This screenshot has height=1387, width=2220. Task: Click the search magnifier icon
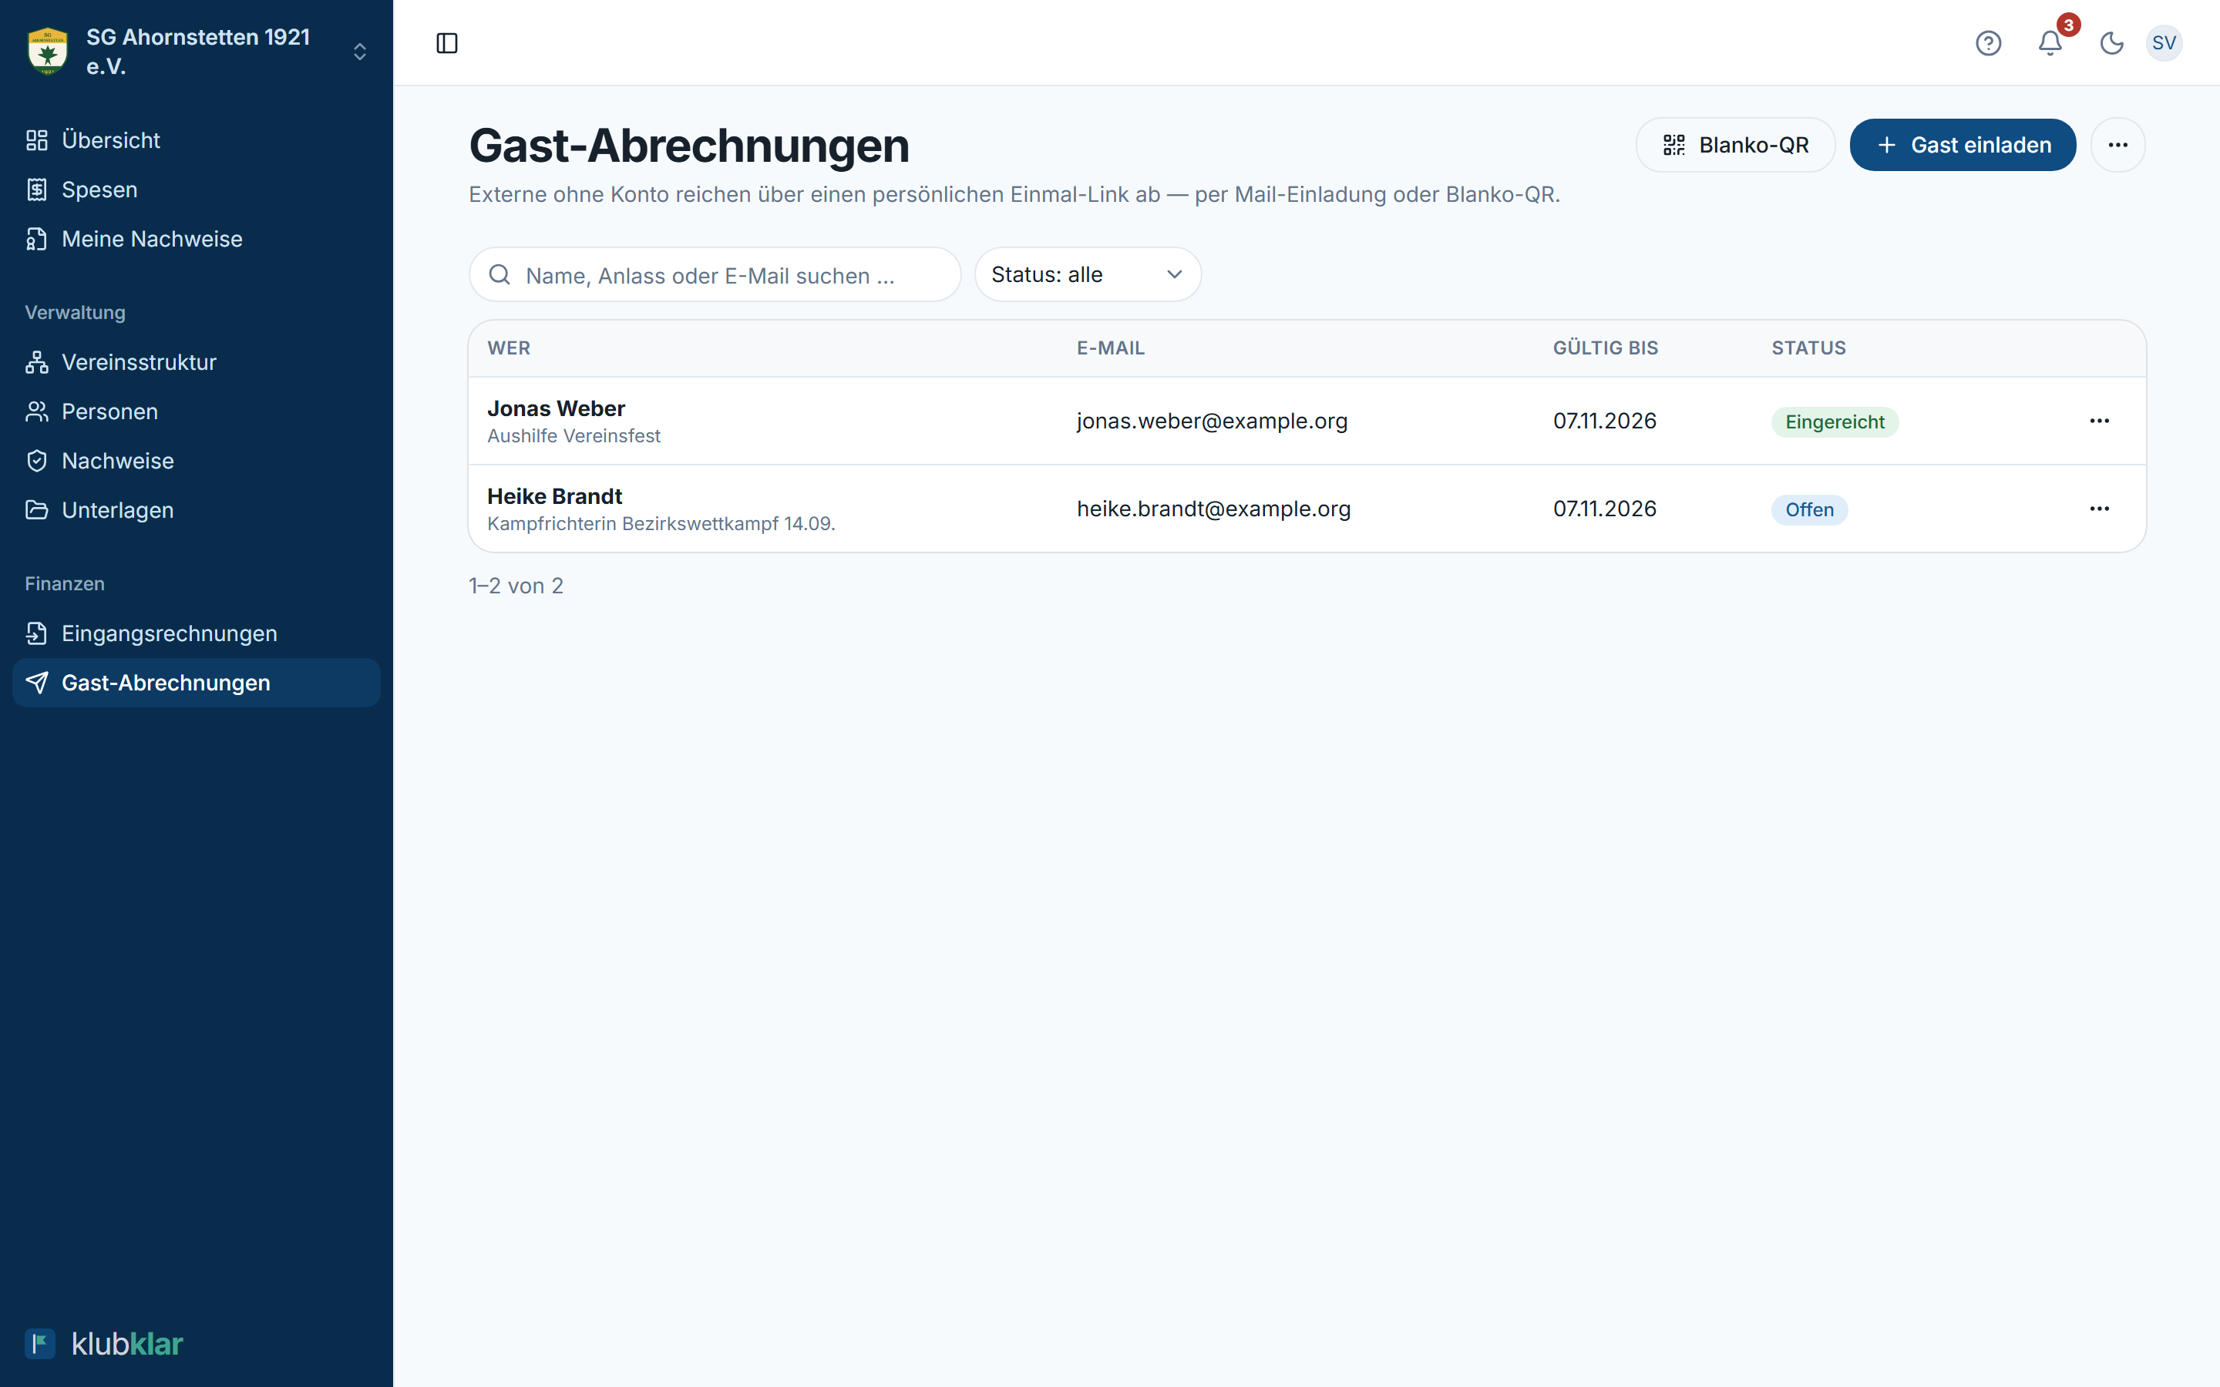click(500, 275)
